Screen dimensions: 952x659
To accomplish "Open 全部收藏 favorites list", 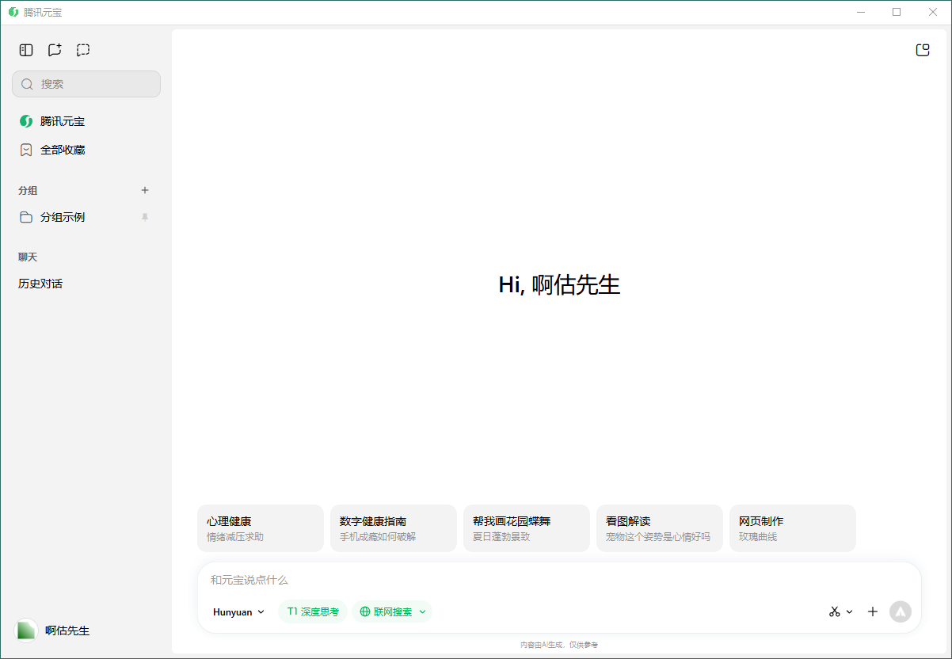I will (x=63, y=150).
